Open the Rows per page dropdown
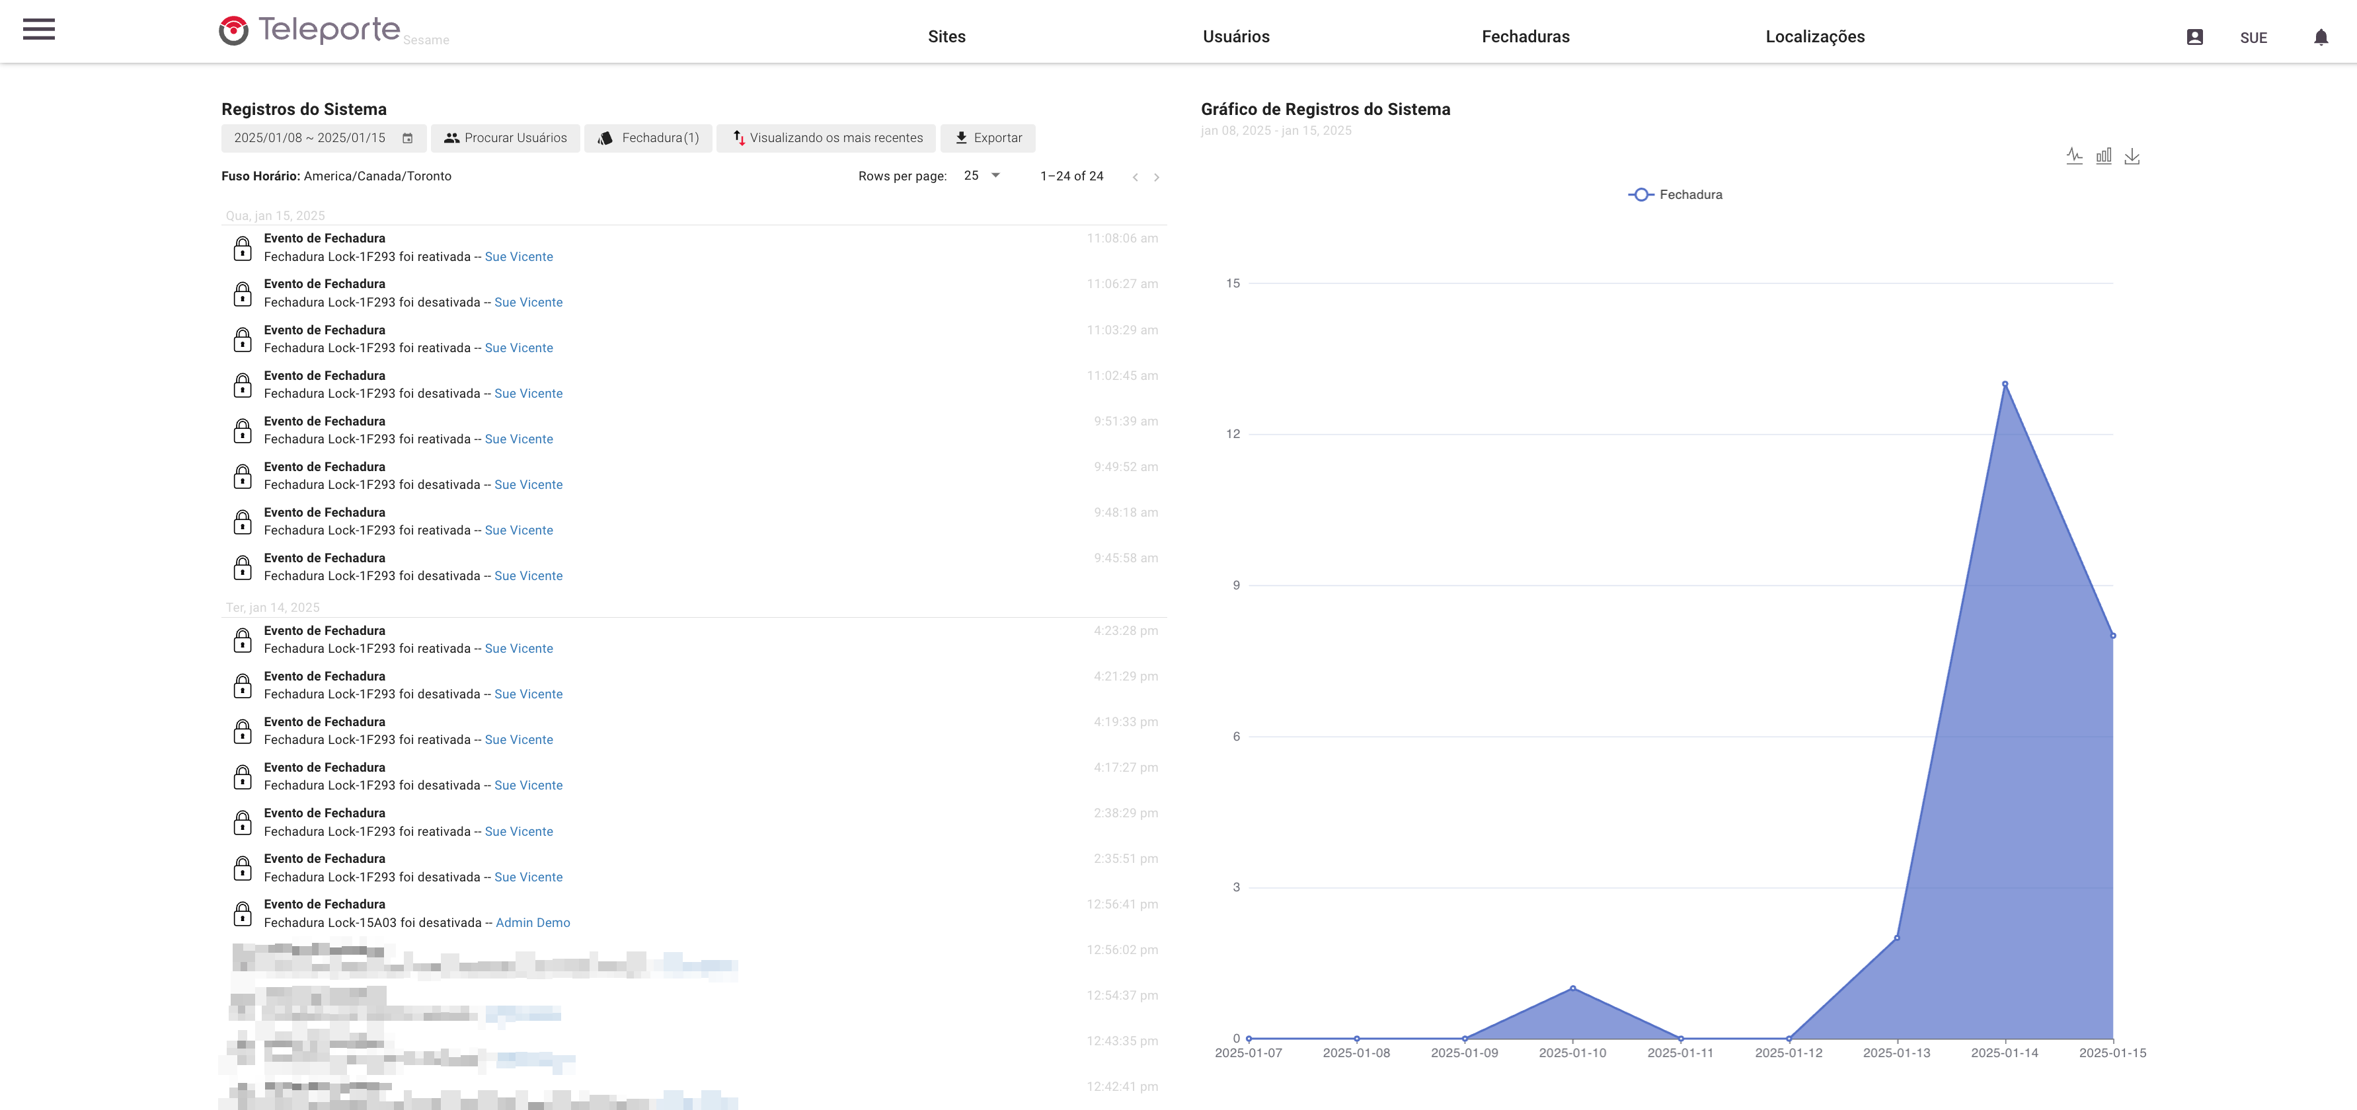Viewport: 2357px width, 1110px height. [x=982, y=176]
